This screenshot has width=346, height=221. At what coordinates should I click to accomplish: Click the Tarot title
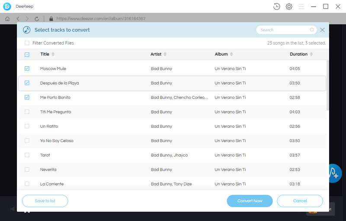[45, 155]
